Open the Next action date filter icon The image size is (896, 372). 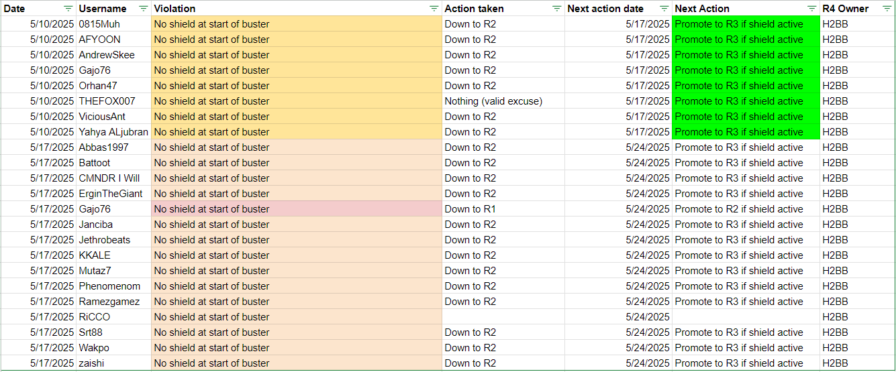tap(664, 9)
